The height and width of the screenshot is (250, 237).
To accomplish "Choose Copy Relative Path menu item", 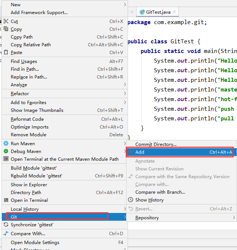I will (65, 45).
